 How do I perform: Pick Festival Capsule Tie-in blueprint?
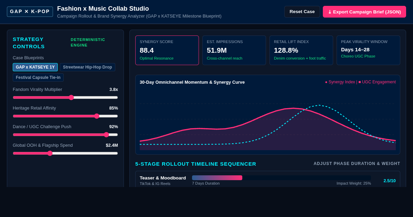[38, 77]
